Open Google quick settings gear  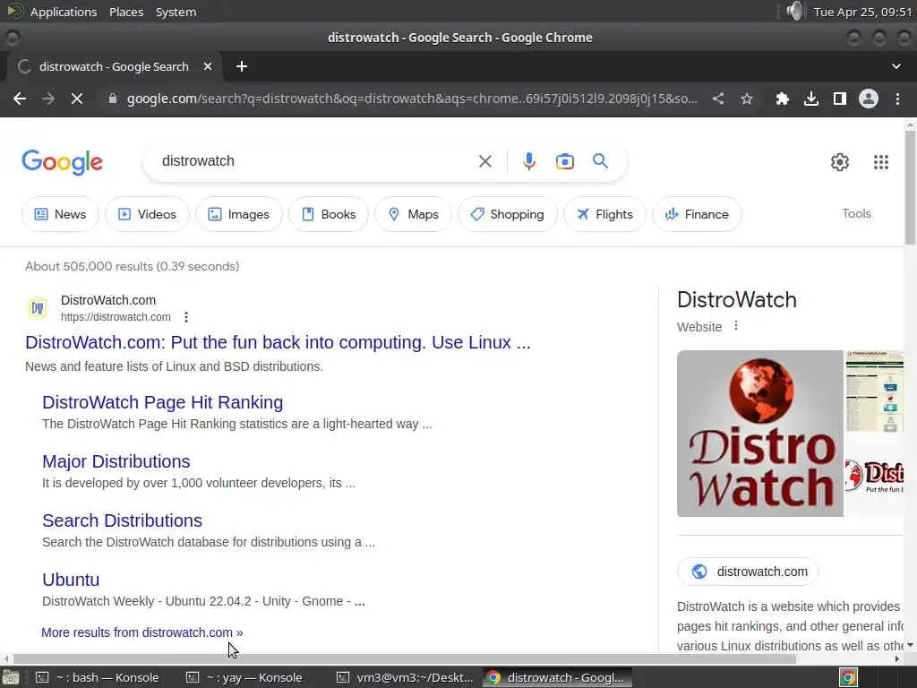840,162
